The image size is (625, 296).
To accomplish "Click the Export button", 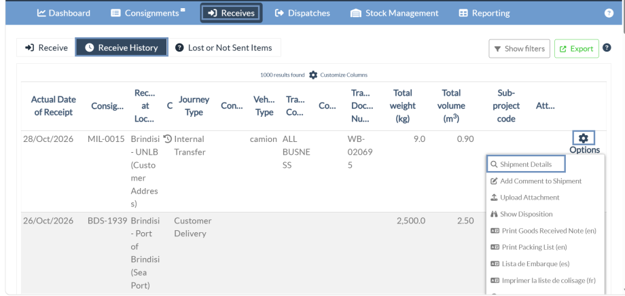I will click(576, 49).
